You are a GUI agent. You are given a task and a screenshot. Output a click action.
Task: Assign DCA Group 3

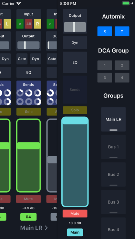(105, 78)
